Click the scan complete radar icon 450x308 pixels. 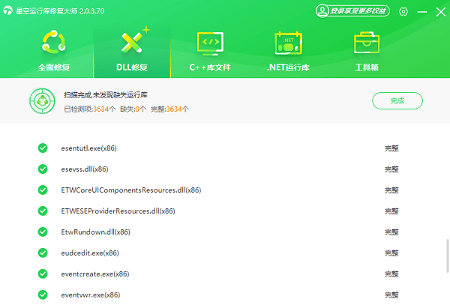pyautogui.click(x=41, y=100)
